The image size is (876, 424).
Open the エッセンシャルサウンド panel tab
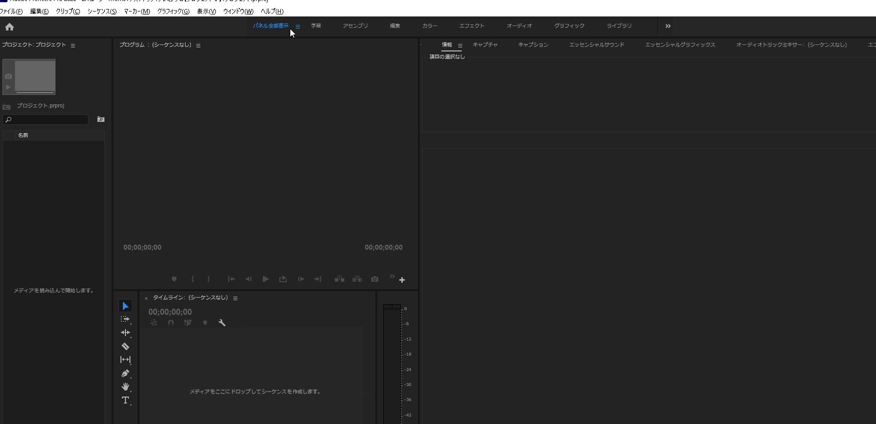click(596, 45)
